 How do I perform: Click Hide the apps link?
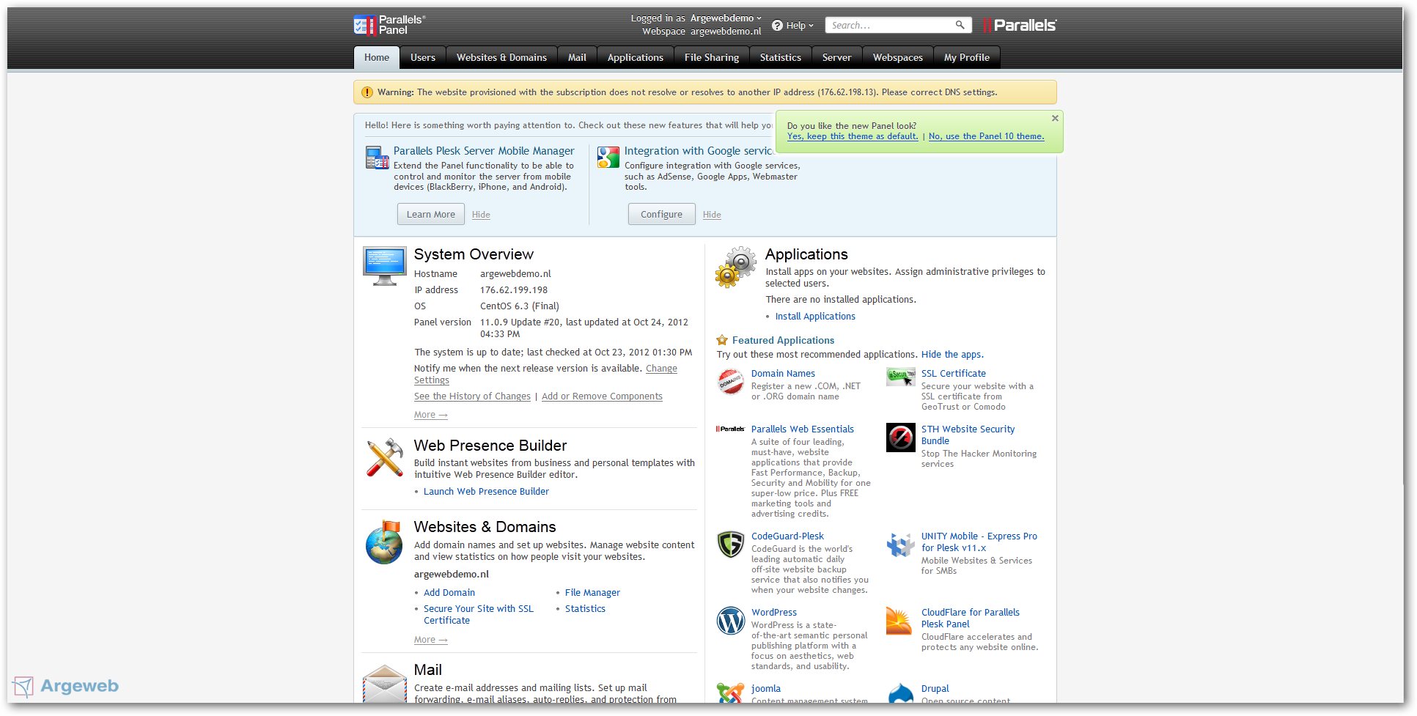coord(952,355)
